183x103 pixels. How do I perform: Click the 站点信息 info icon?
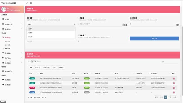3,79
